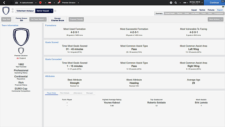Click the large crest under Team Information
Viewport: 225px width, 127px height.
(x=21, y=37)
